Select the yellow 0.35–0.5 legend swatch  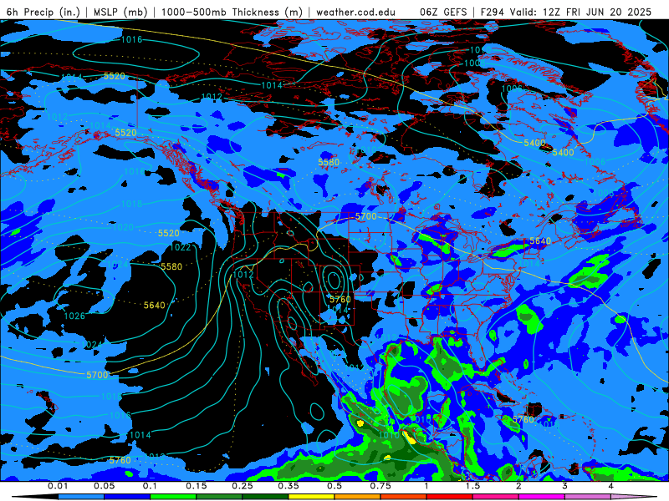point(311,497)
